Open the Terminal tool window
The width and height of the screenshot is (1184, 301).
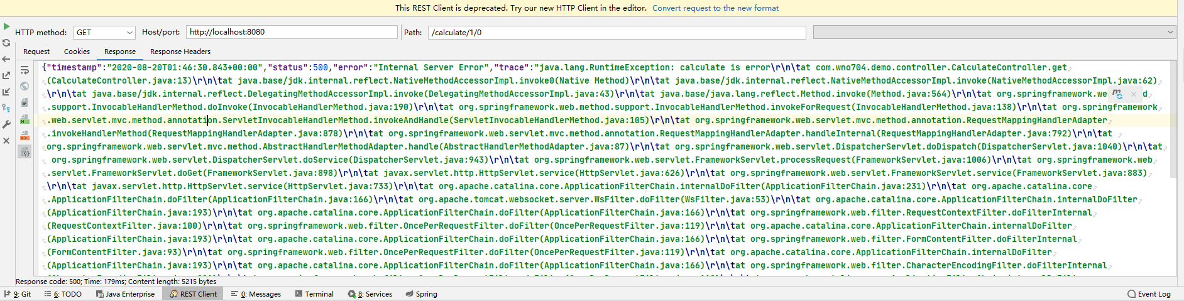pos(314,294)
